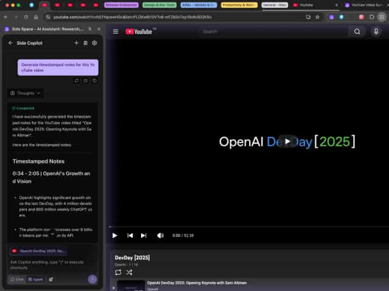Bookmark page with star icon

pyautogui.click(x=317, y=17)
